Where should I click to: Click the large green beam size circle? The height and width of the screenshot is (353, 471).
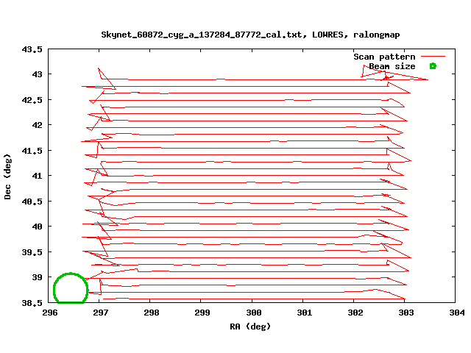[x=71, y=288]
